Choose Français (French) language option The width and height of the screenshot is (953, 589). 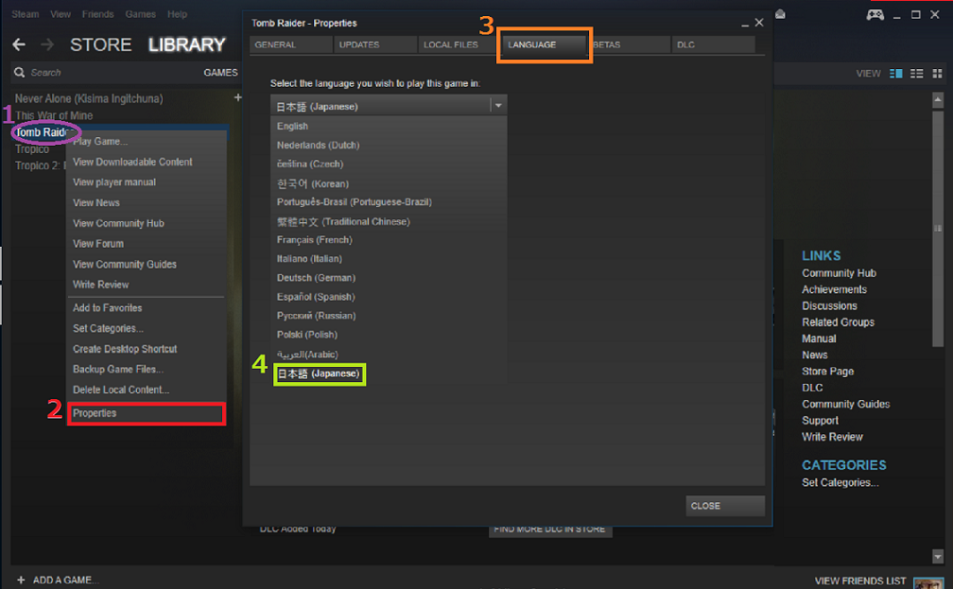(x=389, y=239)
